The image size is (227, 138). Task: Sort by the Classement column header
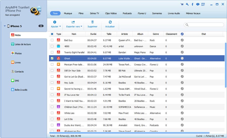(172, 34)
